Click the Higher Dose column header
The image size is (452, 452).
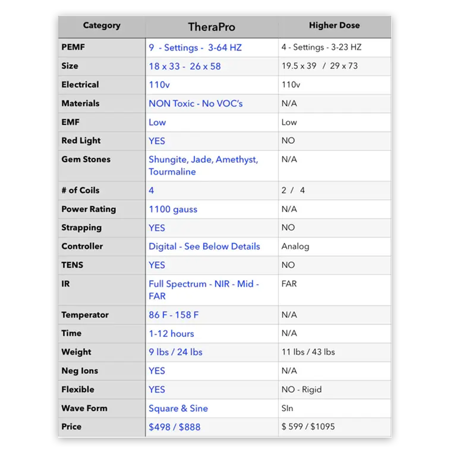334,26
